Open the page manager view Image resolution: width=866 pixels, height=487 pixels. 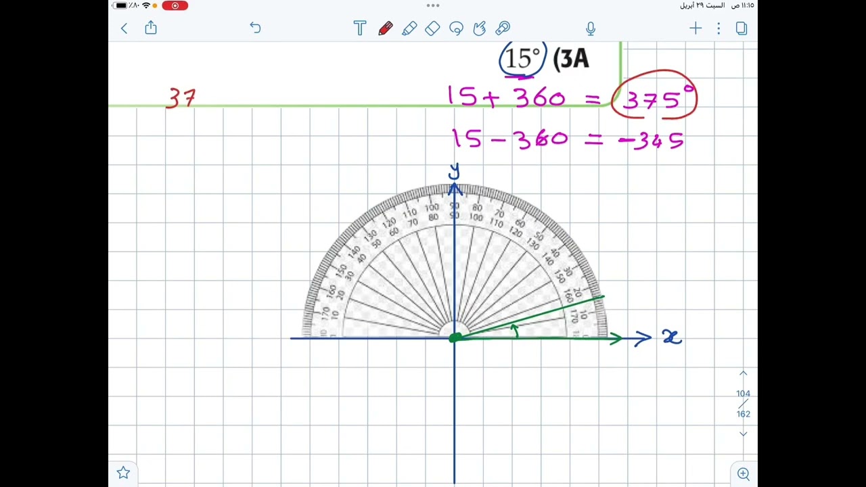[742, 28]
